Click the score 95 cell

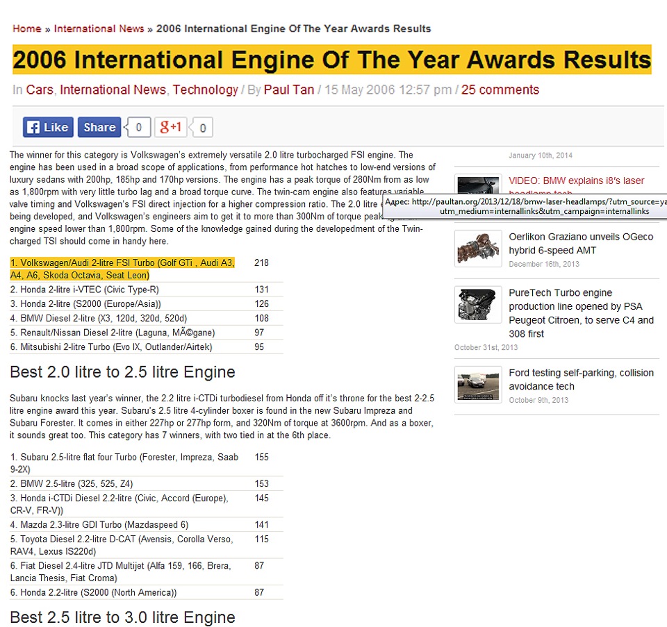pos(259,347)
